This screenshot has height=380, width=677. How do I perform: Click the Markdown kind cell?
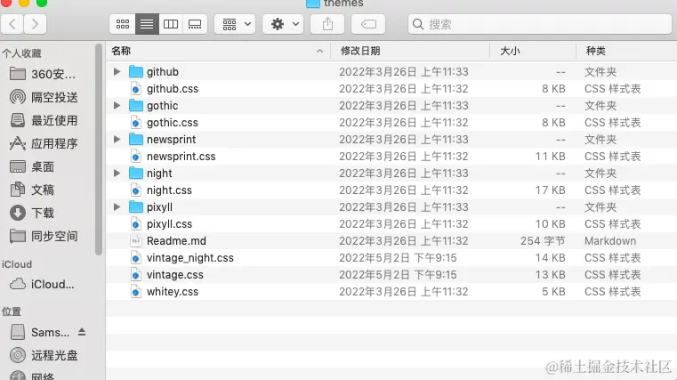(x=610, y=241)
